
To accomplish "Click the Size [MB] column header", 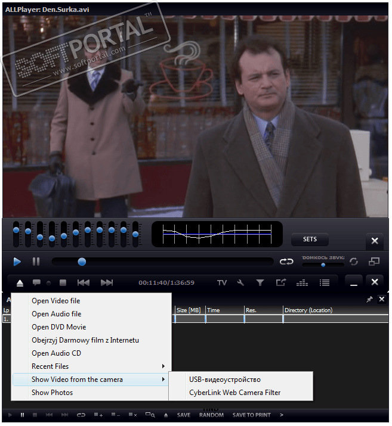I will click(x=190, y=312).
